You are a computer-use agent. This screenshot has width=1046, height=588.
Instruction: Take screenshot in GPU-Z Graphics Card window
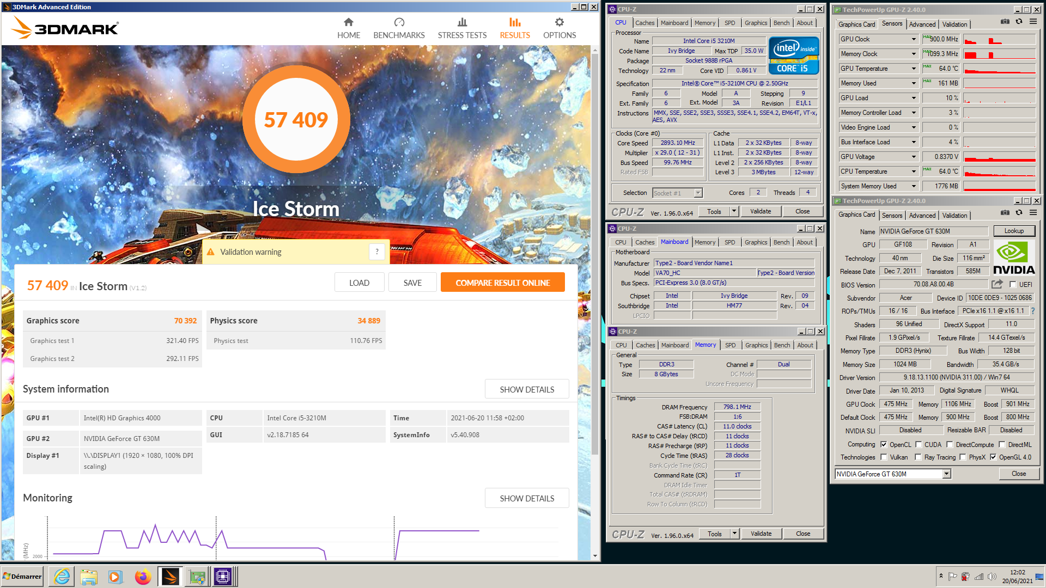[x=1005, y=213]
